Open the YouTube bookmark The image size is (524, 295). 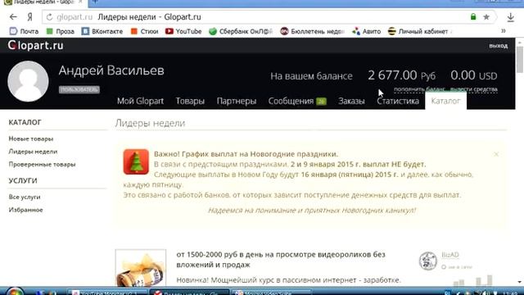click(183, 31)
